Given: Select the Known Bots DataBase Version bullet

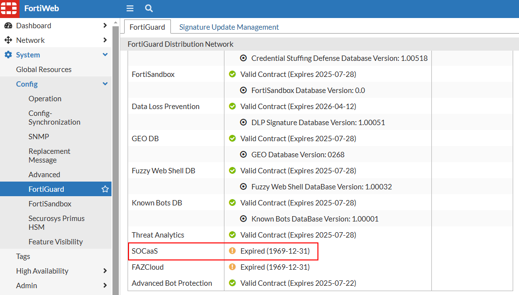Looking at the screenshot, I should 243,219.
